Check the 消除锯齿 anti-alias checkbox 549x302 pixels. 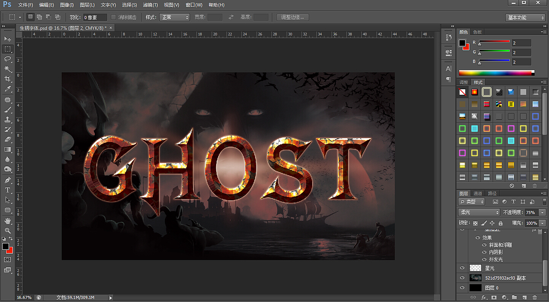114,17
